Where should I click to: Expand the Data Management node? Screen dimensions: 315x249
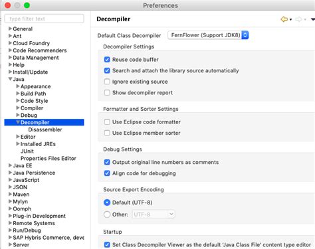[10, 57]
